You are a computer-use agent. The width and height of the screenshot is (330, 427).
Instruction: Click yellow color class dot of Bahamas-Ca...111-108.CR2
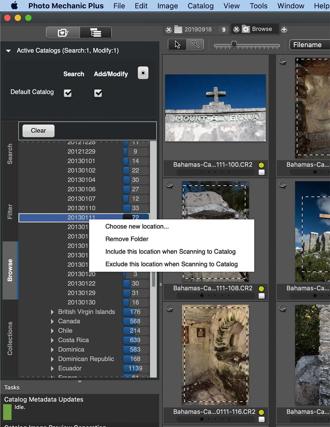coord(261,289)
